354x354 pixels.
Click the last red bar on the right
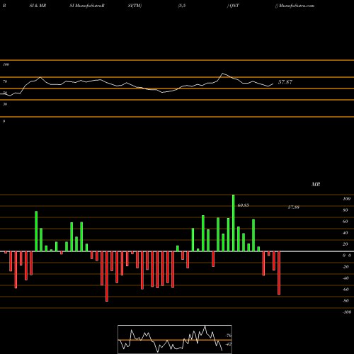pos(279,273)
